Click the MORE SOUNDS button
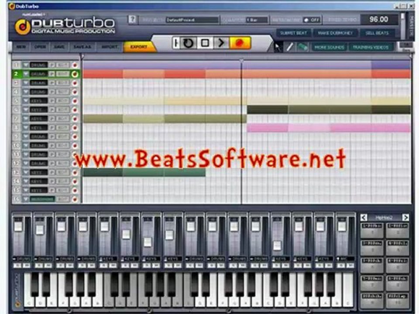This screenshot has height=314, width=419. point(329,47)
